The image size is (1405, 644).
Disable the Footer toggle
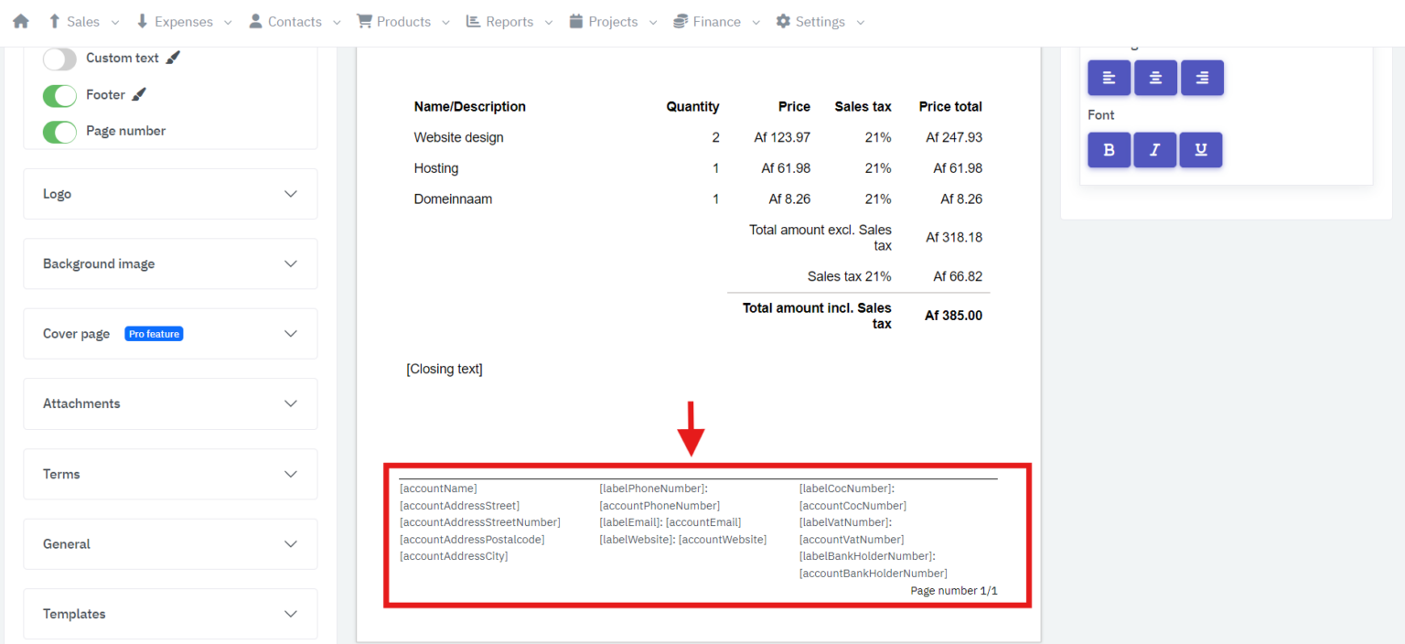point(59,94)
